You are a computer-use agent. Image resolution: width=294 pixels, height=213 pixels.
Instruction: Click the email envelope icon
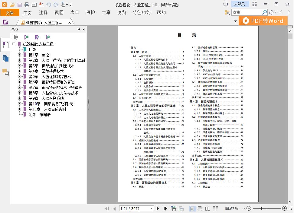34,5
